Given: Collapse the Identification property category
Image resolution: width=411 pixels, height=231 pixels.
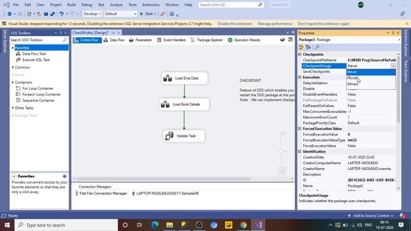Looking at the screenshot, I should coord(300,151).
